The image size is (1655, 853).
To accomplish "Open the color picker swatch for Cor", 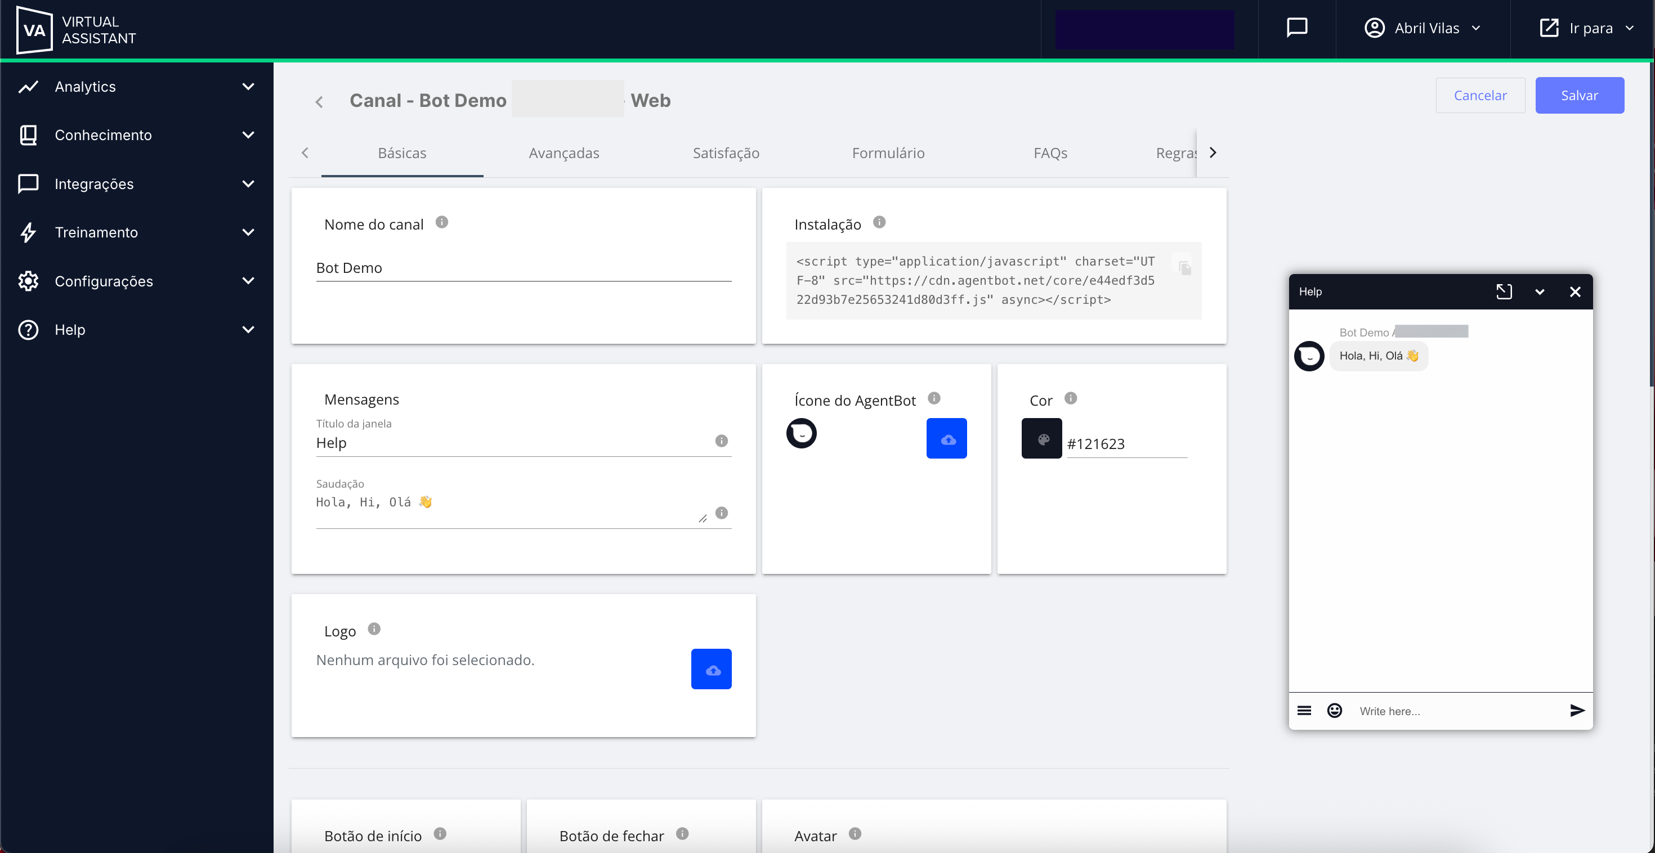I will [1041, 439].
